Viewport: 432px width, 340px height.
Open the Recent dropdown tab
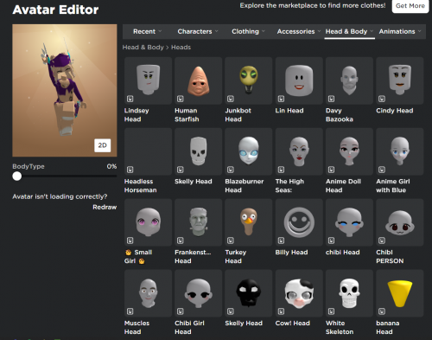[x=147, y=31]
